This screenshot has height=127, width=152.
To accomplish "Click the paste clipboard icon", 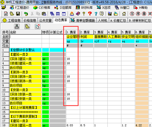I will tap(44, 14).
